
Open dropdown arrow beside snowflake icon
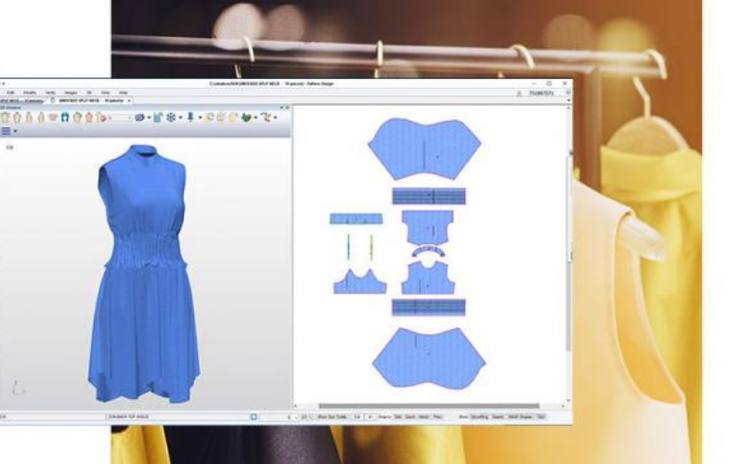pyautogui.click(x=180, y=117)
